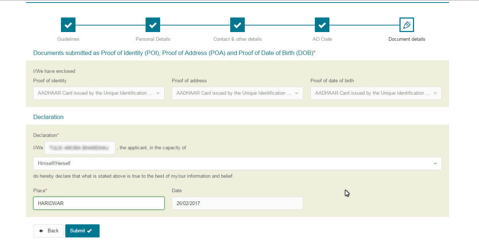
Task: Open the Proof of date of birth dropdown
Action: tap(376, 93)
